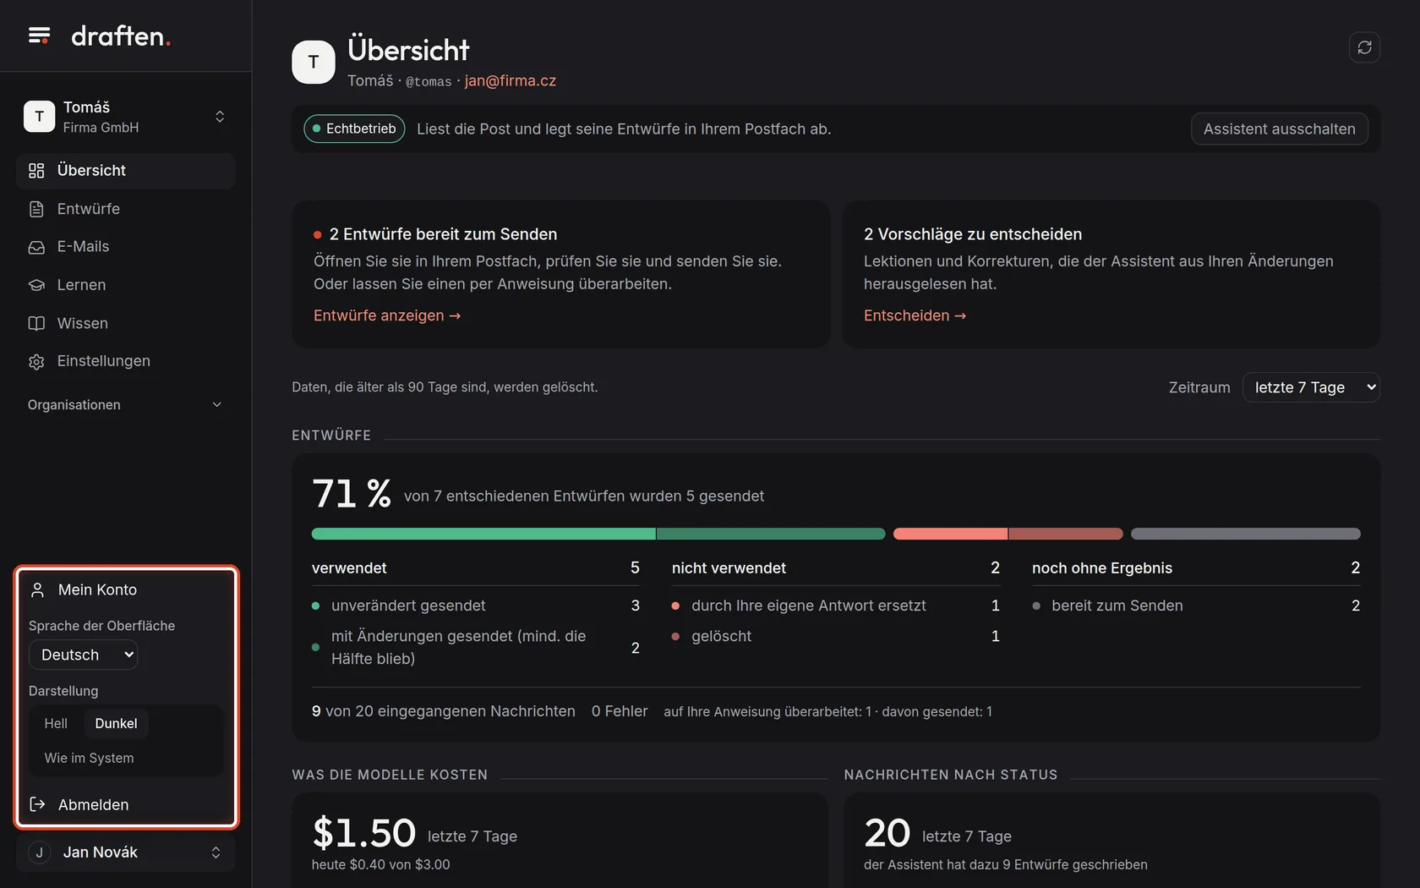Screen dimensions: 1420x888
Task: Open Wissen via the book icon
Action: 36,323
